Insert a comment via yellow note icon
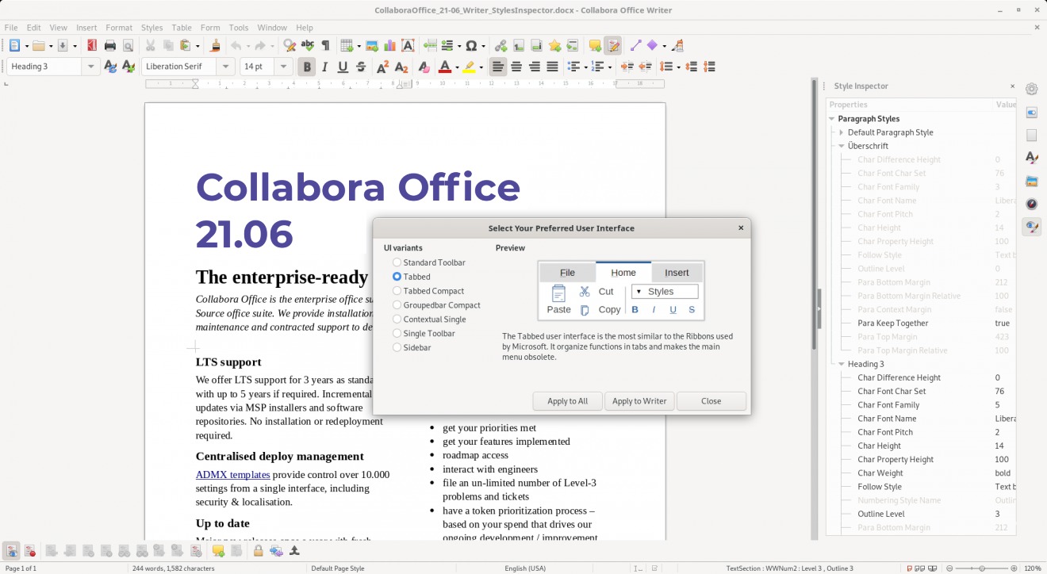This screenshot has height=574, width=1047. pos(595,46)
